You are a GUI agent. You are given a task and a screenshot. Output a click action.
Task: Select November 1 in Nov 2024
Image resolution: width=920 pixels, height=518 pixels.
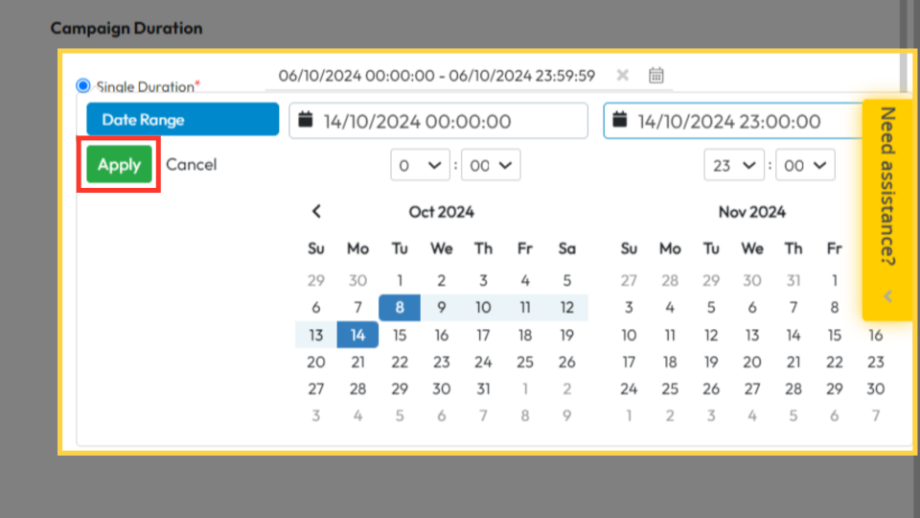point(835,280)
